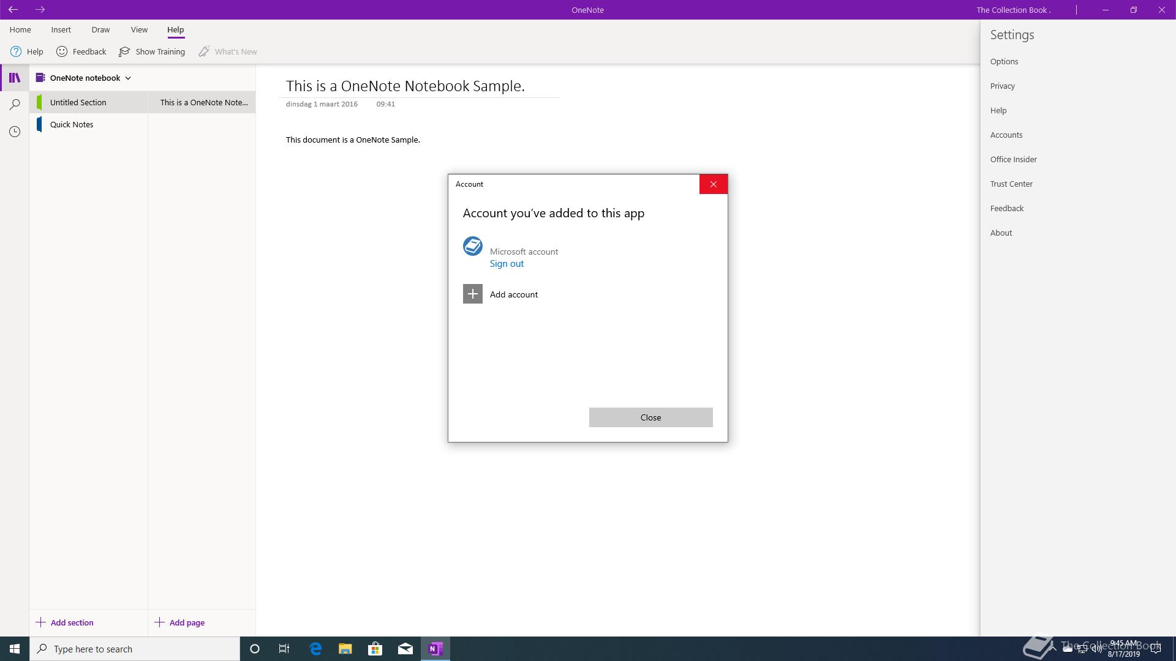This screenshot has width=1176, height=661.
Task: Open Office Insider settings
Action: (x=1013, y=159)
